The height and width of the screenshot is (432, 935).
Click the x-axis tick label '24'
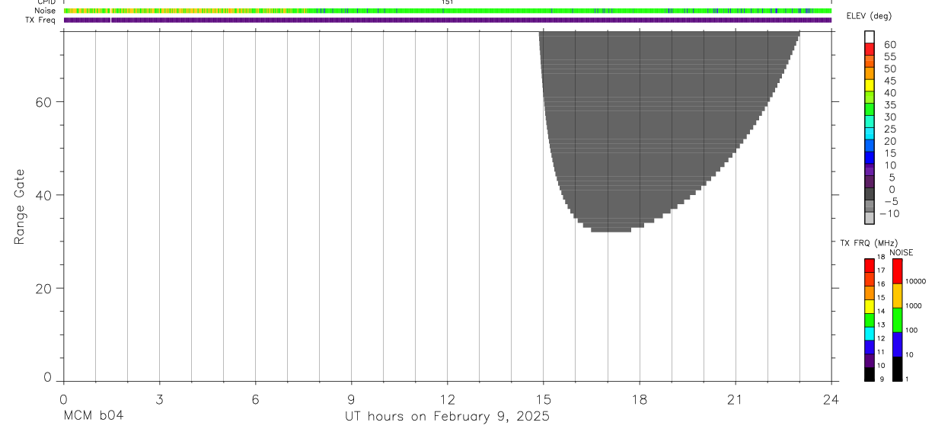point(831,399)
